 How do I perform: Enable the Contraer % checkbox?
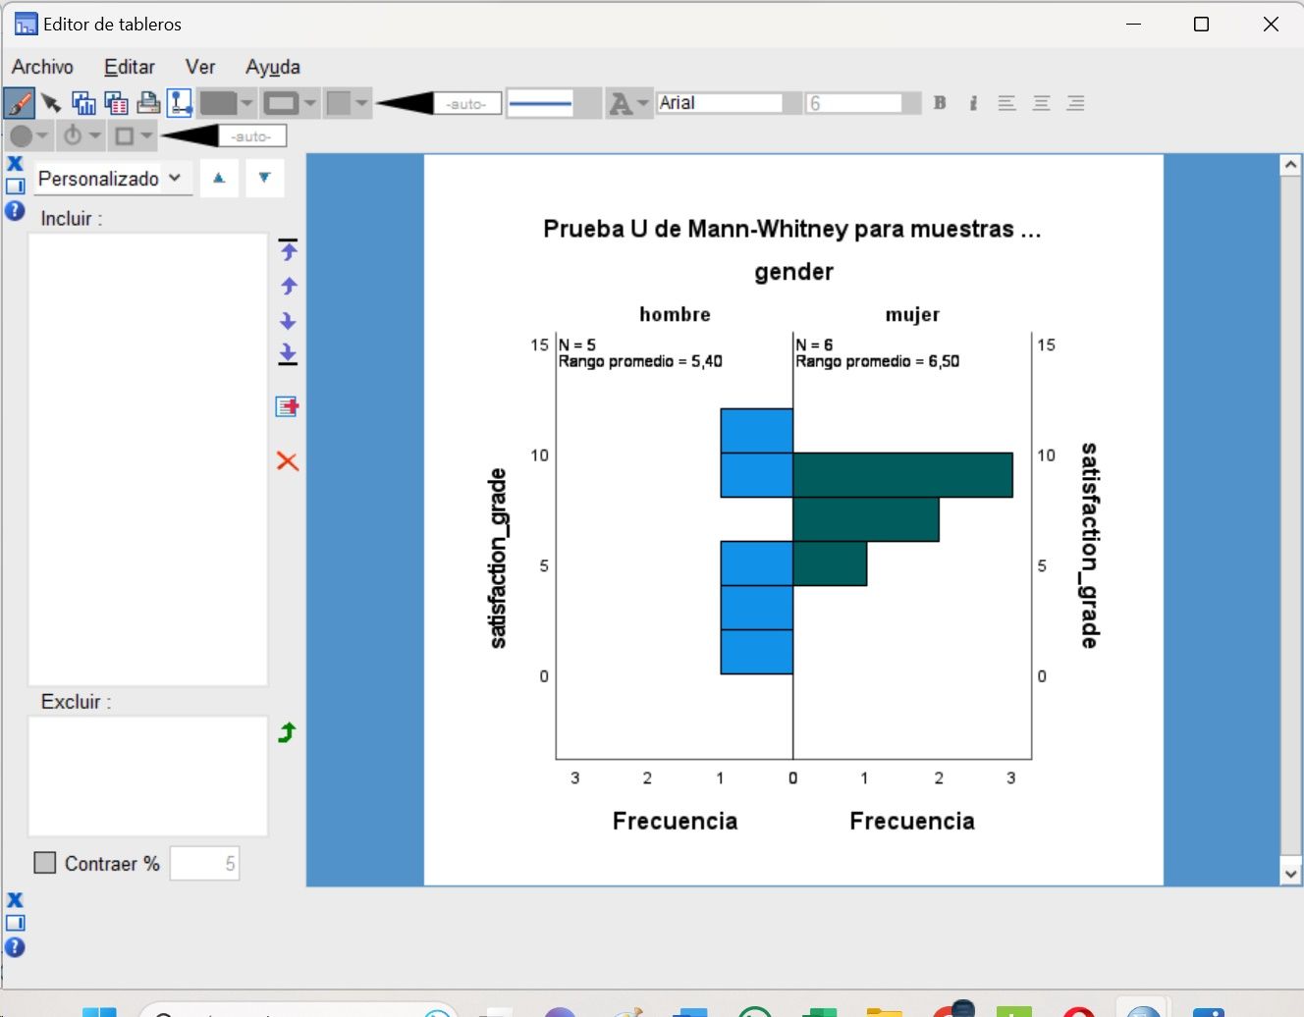(44, 862)
